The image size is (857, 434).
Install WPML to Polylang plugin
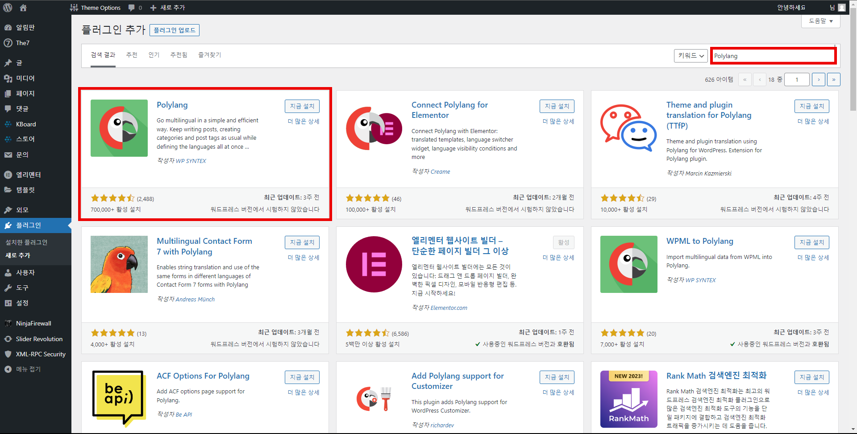pos(812,242)
